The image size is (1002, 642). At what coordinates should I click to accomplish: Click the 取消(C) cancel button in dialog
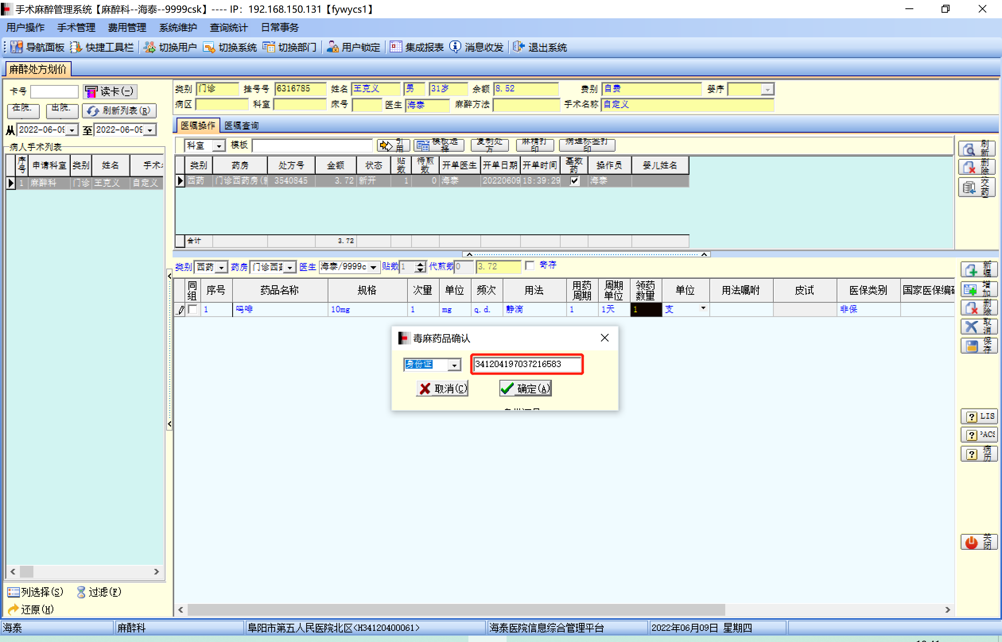[442, 389]
